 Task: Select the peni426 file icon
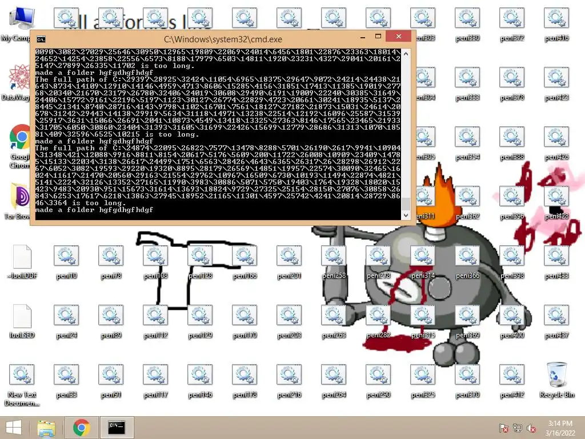(x=556, y=143)
